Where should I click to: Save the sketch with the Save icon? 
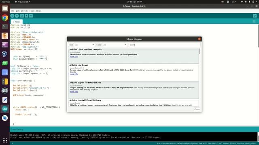(x=31, y=16)
